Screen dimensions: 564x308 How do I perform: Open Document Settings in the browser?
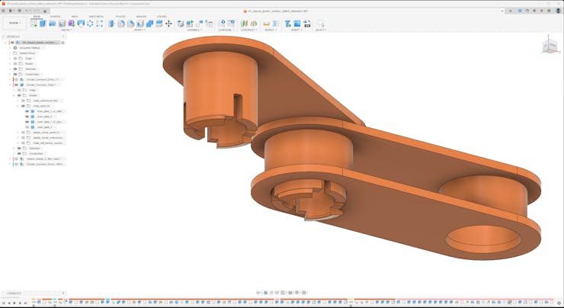tap(30, 47)
